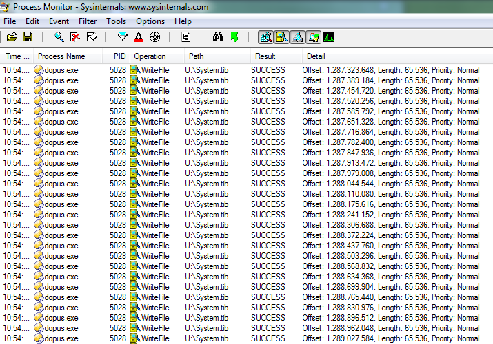This screenshot has width=493, height=344.
Task: Open the Event menu
Action: click(x=59, y=21)
